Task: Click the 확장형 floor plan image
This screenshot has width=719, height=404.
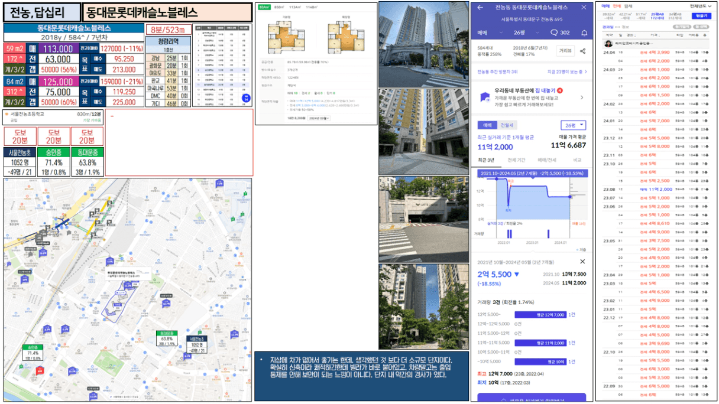Action: pos(346,37)
